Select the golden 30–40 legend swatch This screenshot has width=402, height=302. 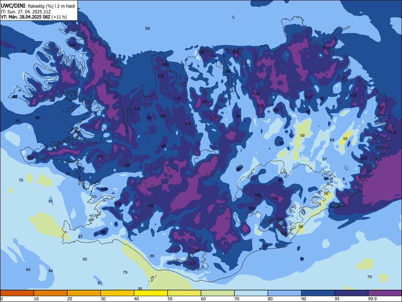[117, 293]
